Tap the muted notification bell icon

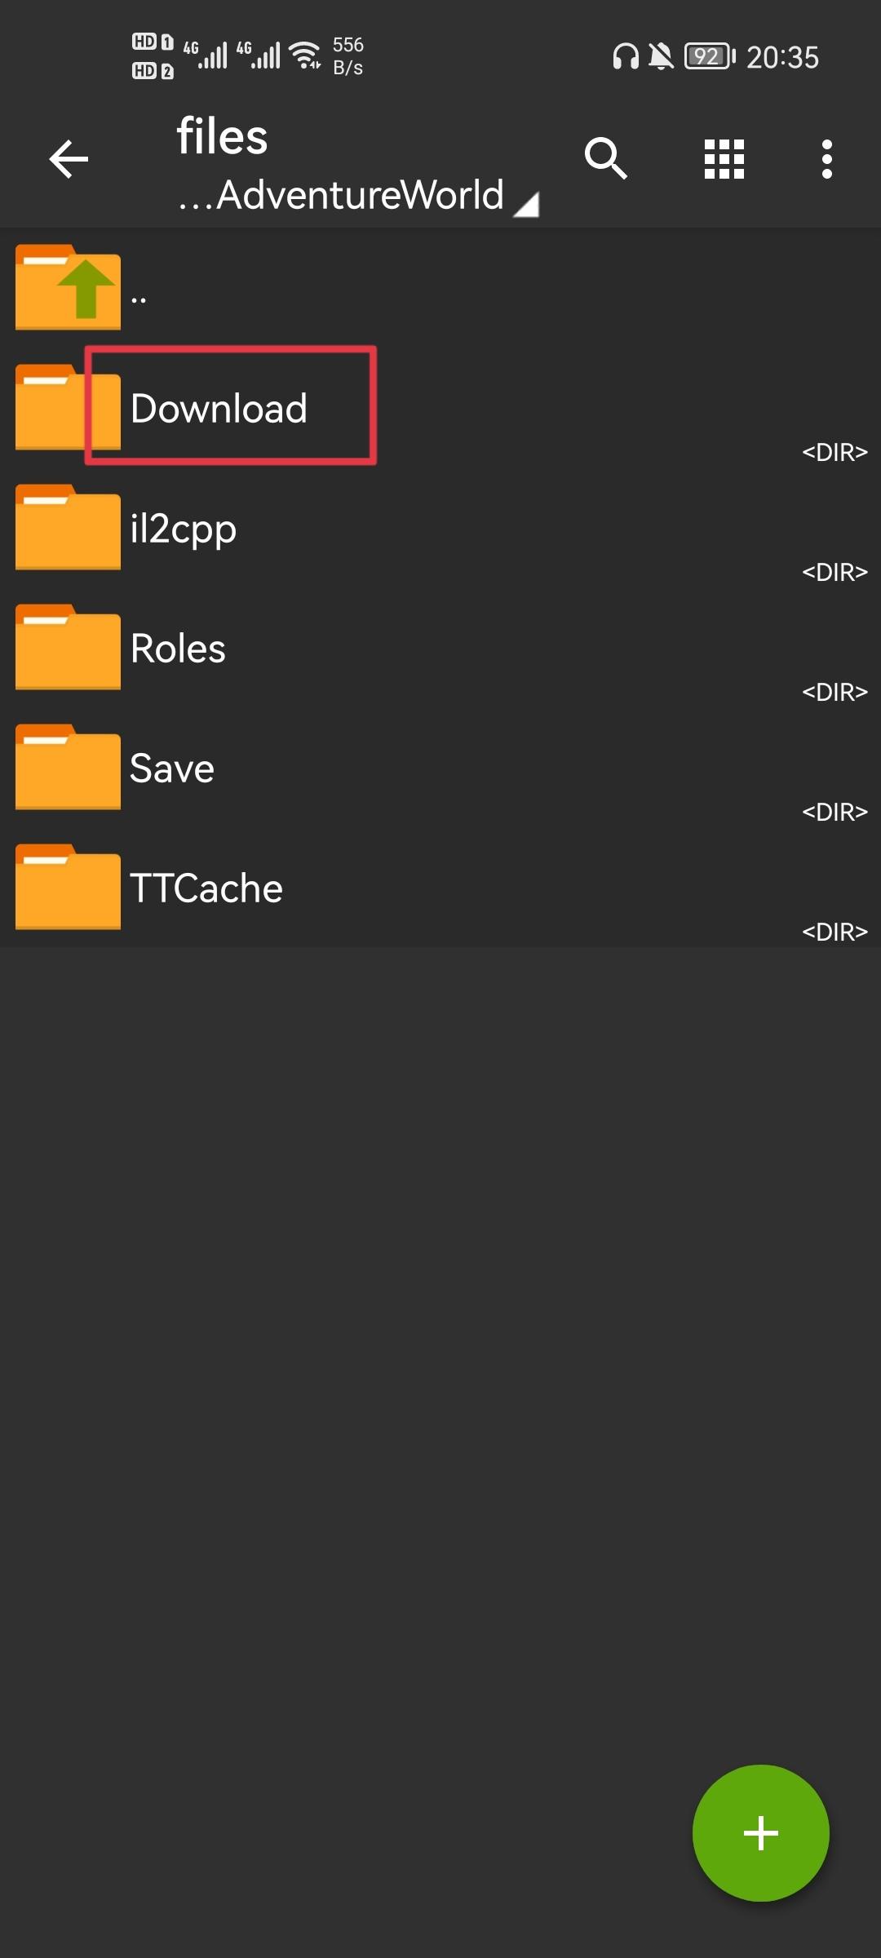click(661, 56)
